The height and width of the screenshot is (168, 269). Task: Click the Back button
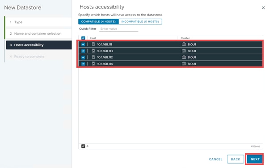tap(235, 159)
